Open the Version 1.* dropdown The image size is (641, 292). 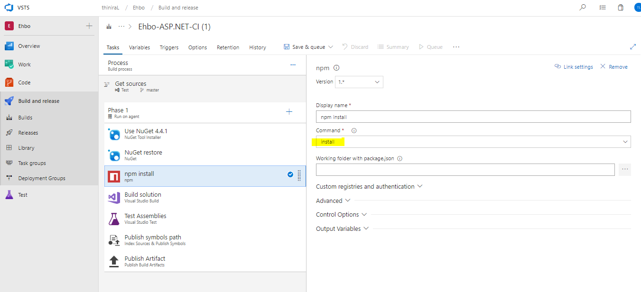359,82
